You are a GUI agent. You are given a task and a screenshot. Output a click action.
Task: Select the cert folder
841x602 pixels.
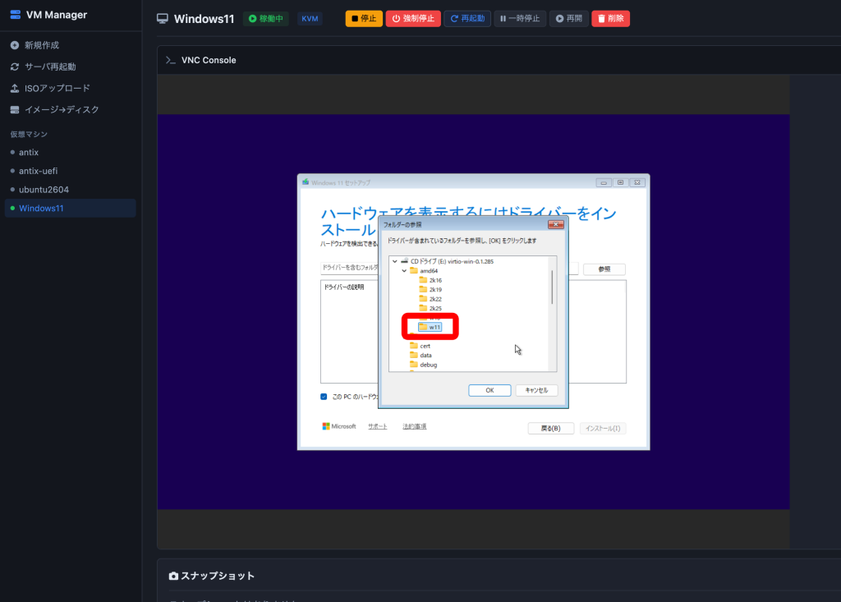click(x=425, y=346)
